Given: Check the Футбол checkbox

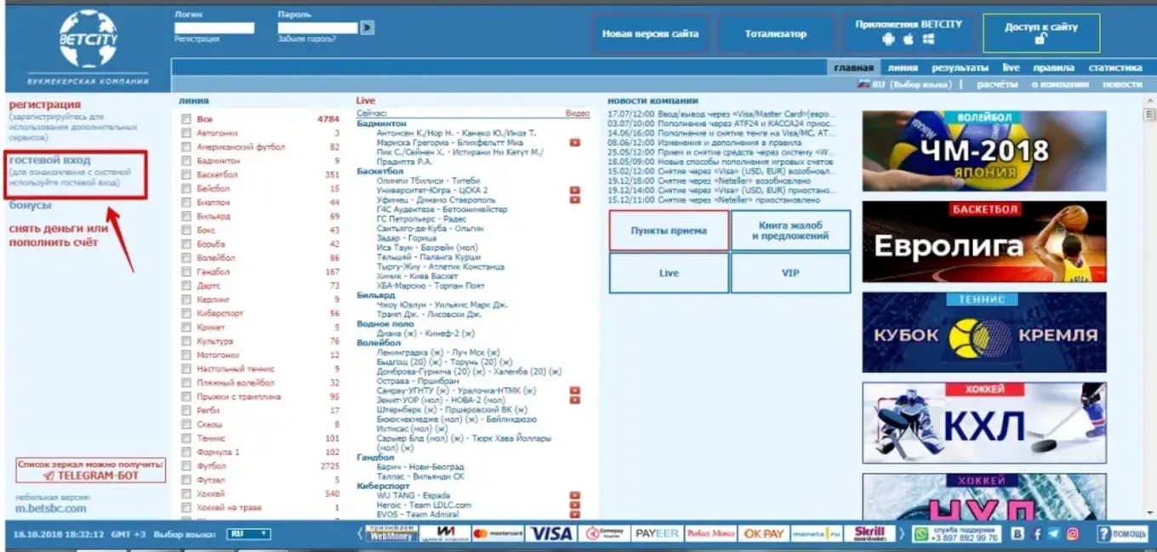Looking at the screenshot, I should coord(185,466).
